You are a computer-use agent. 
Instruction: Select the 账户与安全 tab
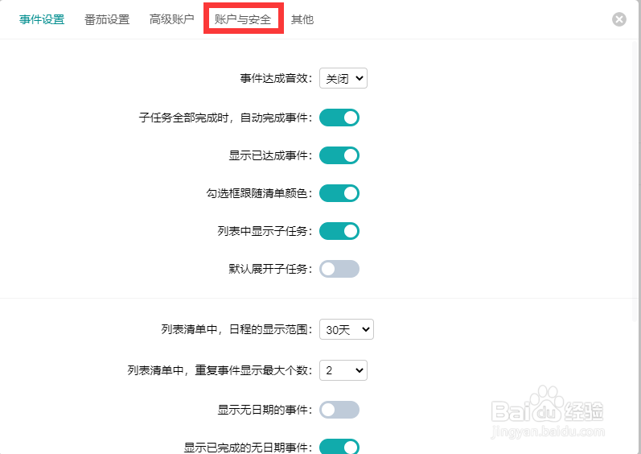[x=243, y=19]
